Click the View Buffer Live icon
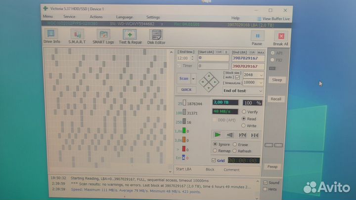The image size is (356, 200). [259, 19]
